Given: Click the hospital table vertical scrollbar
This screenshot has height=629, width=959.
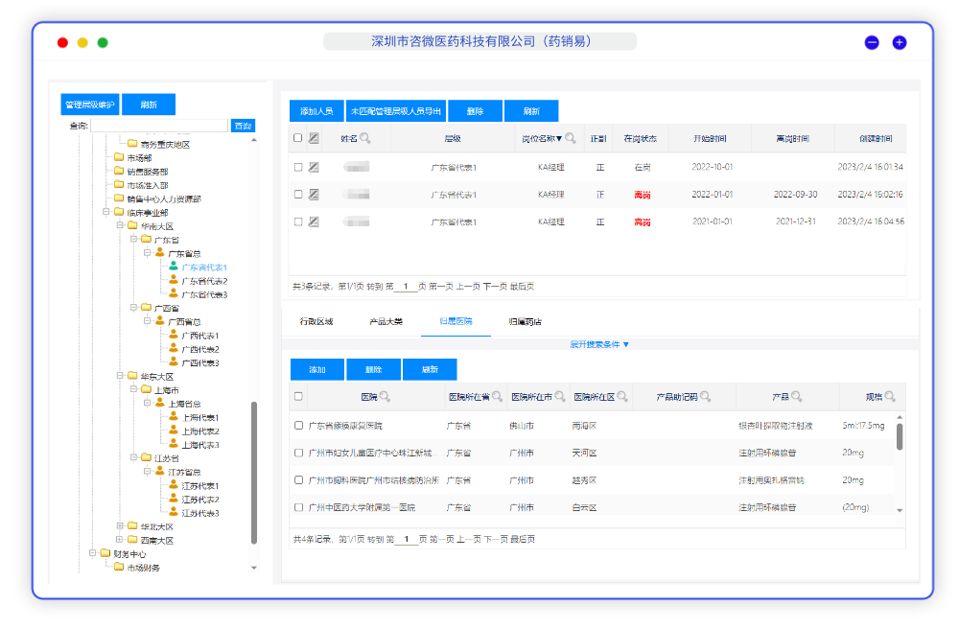Looking at the screenshot, I should tap(899, 436).
